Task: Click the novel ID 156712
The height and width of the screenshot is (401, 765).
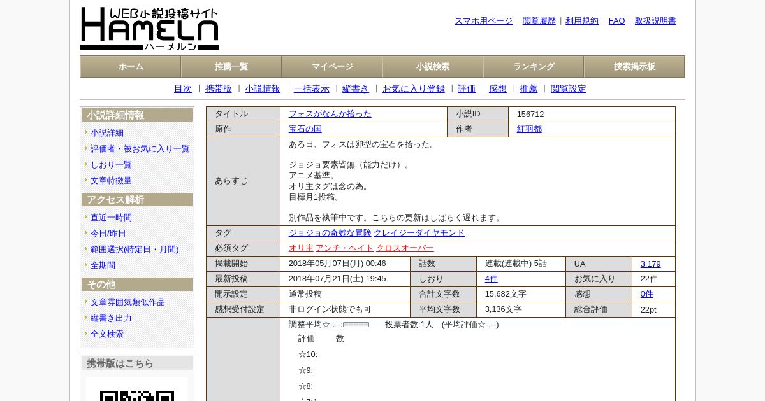Action: pyautogui.click(x=530, y=115)
